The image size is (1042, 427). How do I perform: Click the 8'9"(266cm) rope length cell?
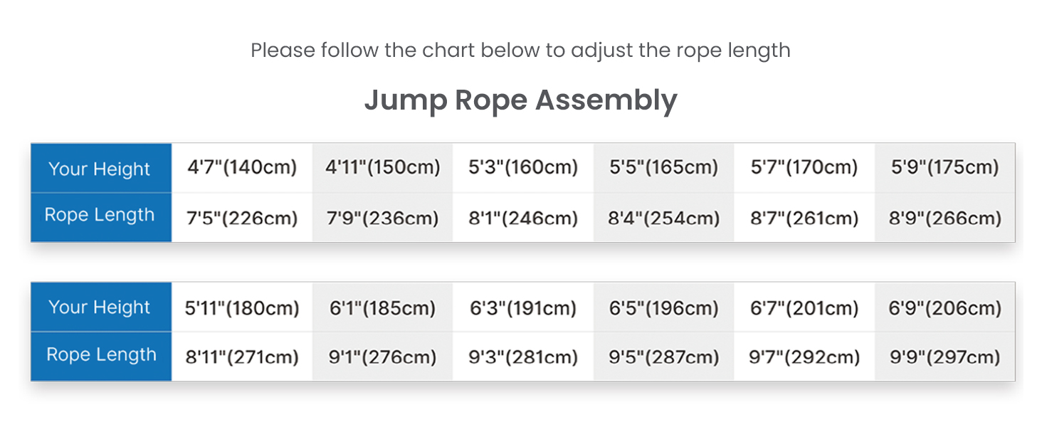[x=945, y=218]
